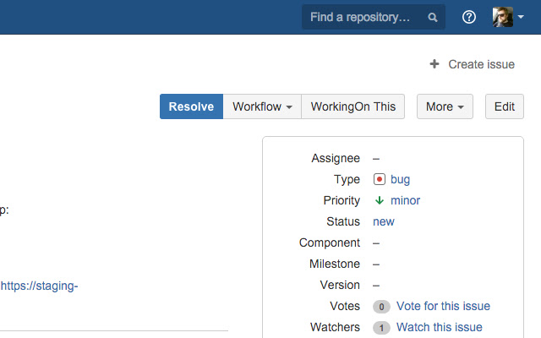Open the bug type link
Viewport: 541px width, 338px height.
(x=400, y=179)
